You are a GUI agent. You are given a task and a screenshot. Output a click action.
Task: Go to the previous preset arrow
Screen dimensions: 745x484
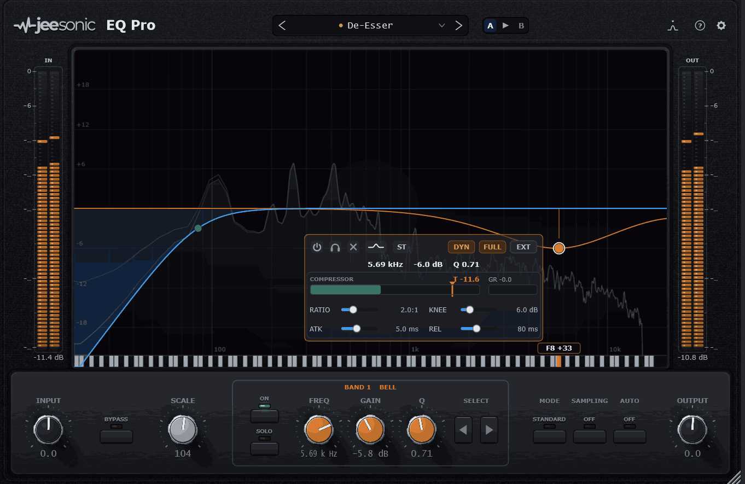click(x=282, y=26)
